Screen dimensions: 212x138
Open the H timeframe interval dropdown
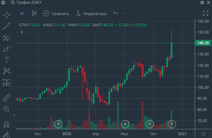tap(22, 13)
